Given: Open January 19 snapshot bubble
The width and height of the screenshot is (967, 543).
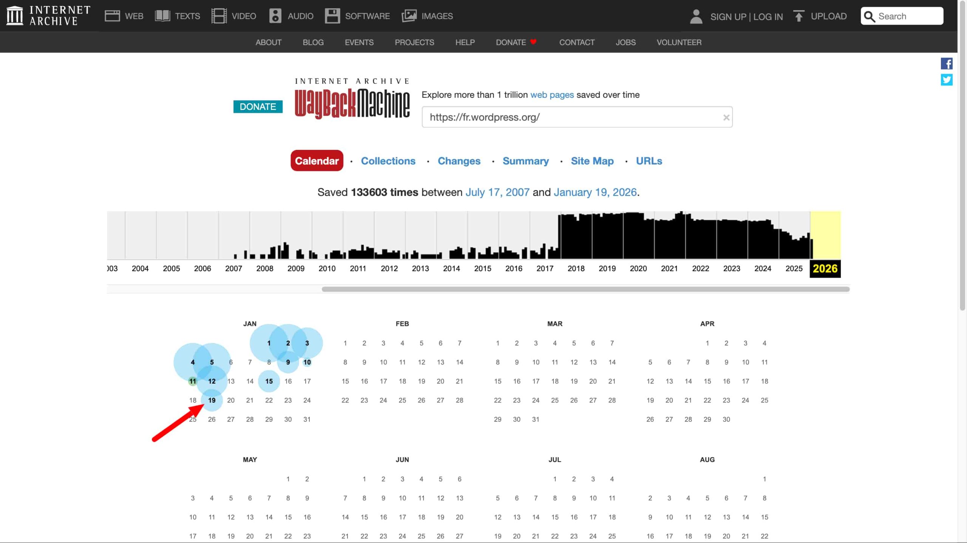Looking at the screenshot, I should (x=212, y=400).
